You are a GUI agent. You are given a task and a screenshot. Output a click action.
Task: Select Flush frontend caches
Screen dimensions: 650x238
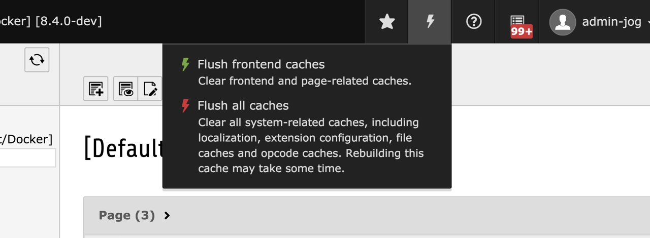coord(261,64)
